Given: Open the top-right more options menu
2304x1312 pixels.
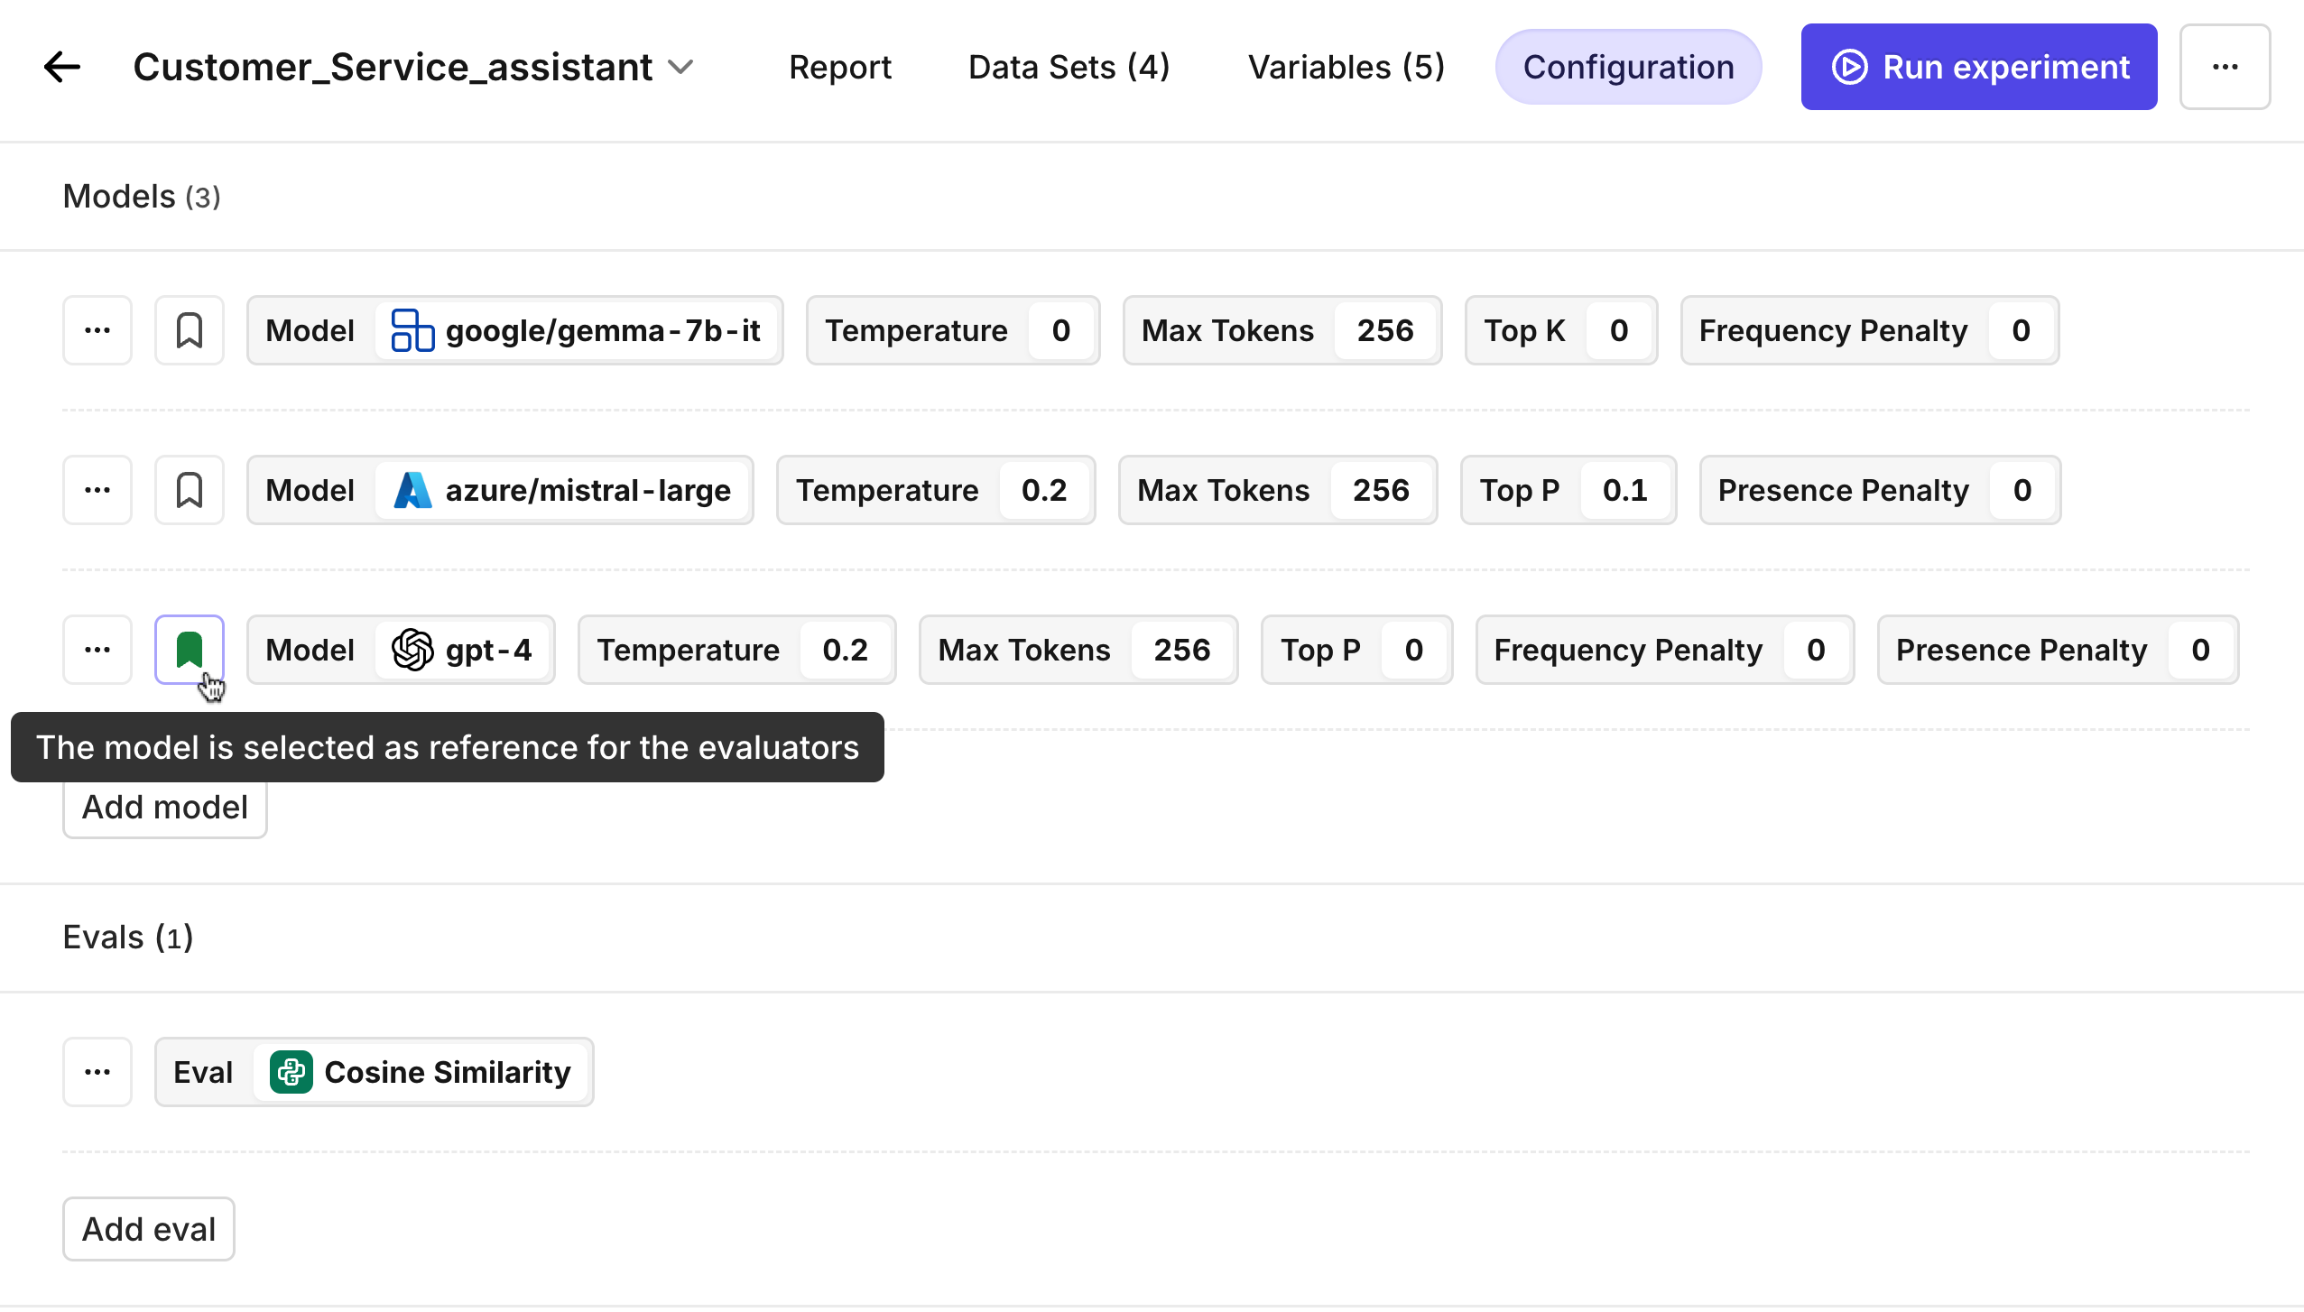Looking at the screenshot, I should point(2225,67).
